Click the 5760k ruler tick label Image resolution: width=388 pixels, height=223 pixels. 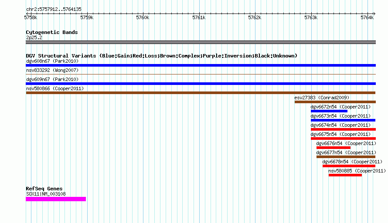click(x=143, y=17)
